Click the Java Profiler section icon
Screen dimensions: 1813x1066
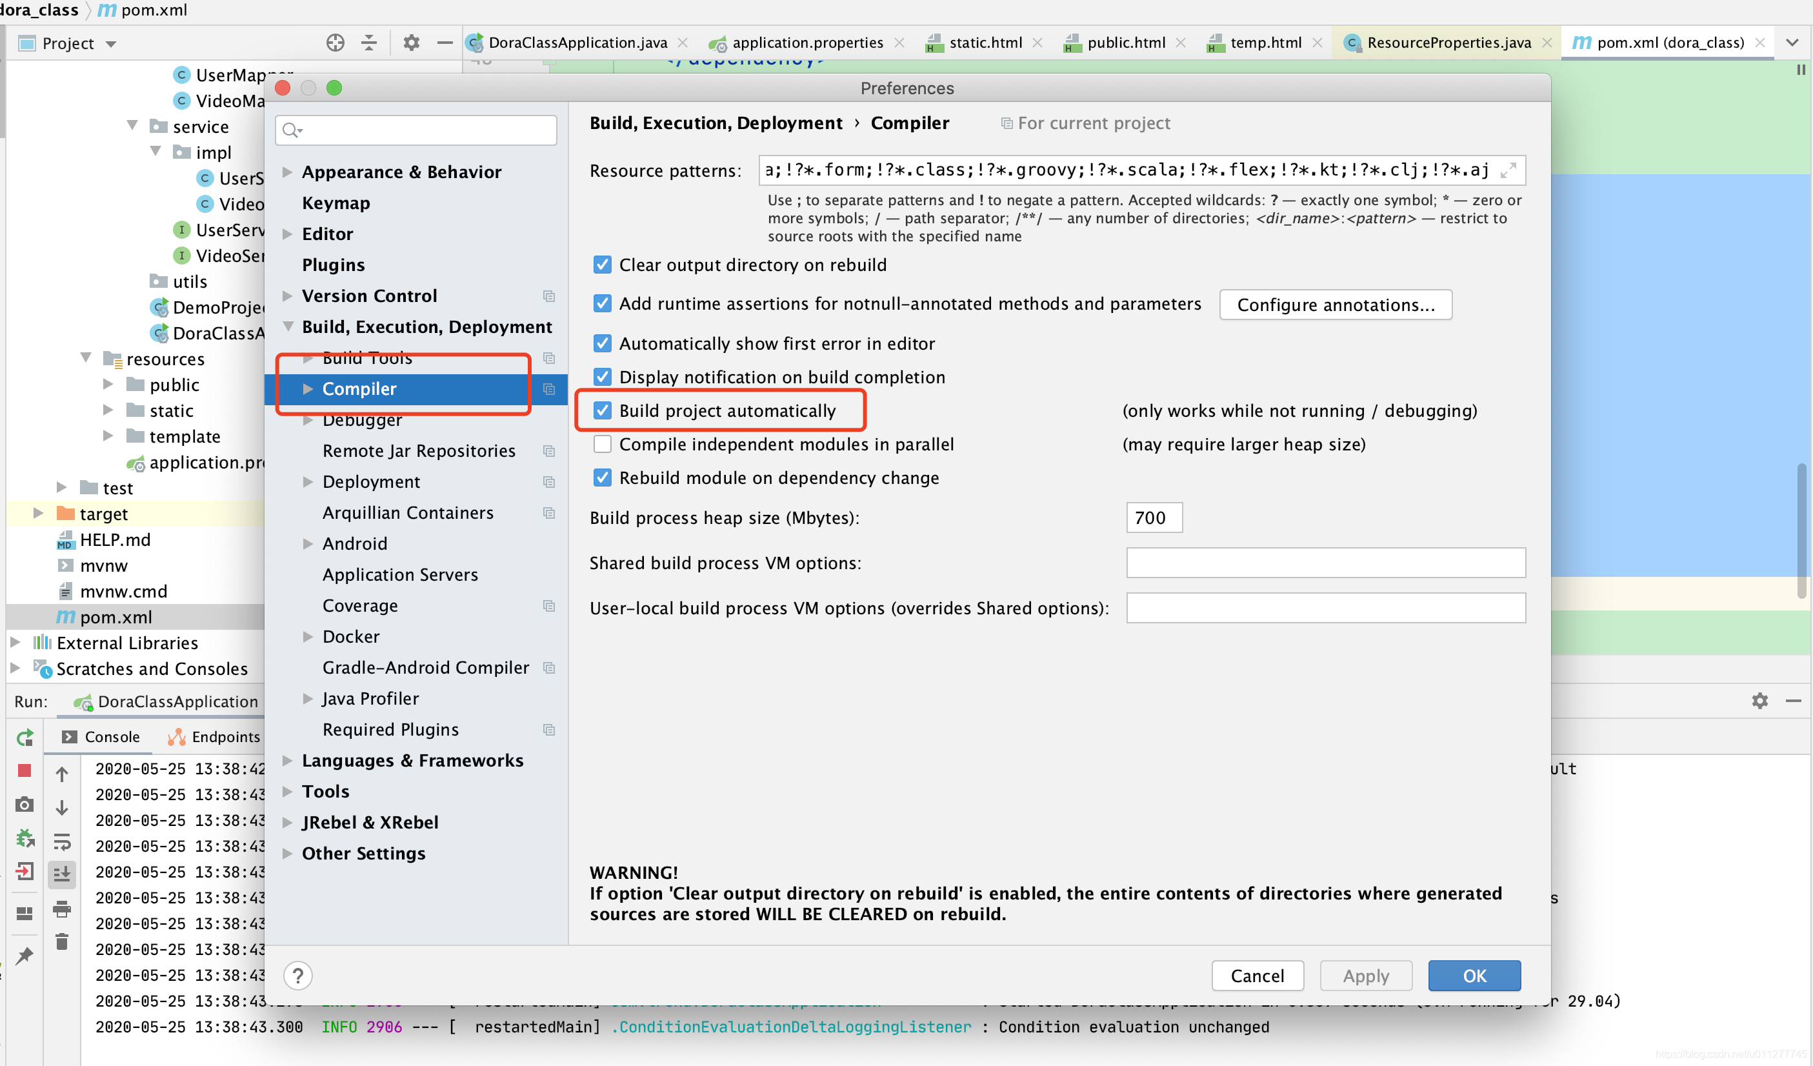tap(307, 698)
